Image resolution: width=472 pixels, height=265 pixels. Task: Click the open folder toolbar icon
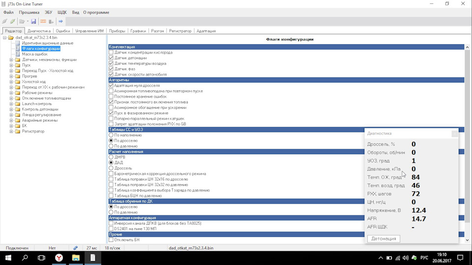tap(22, 22)
